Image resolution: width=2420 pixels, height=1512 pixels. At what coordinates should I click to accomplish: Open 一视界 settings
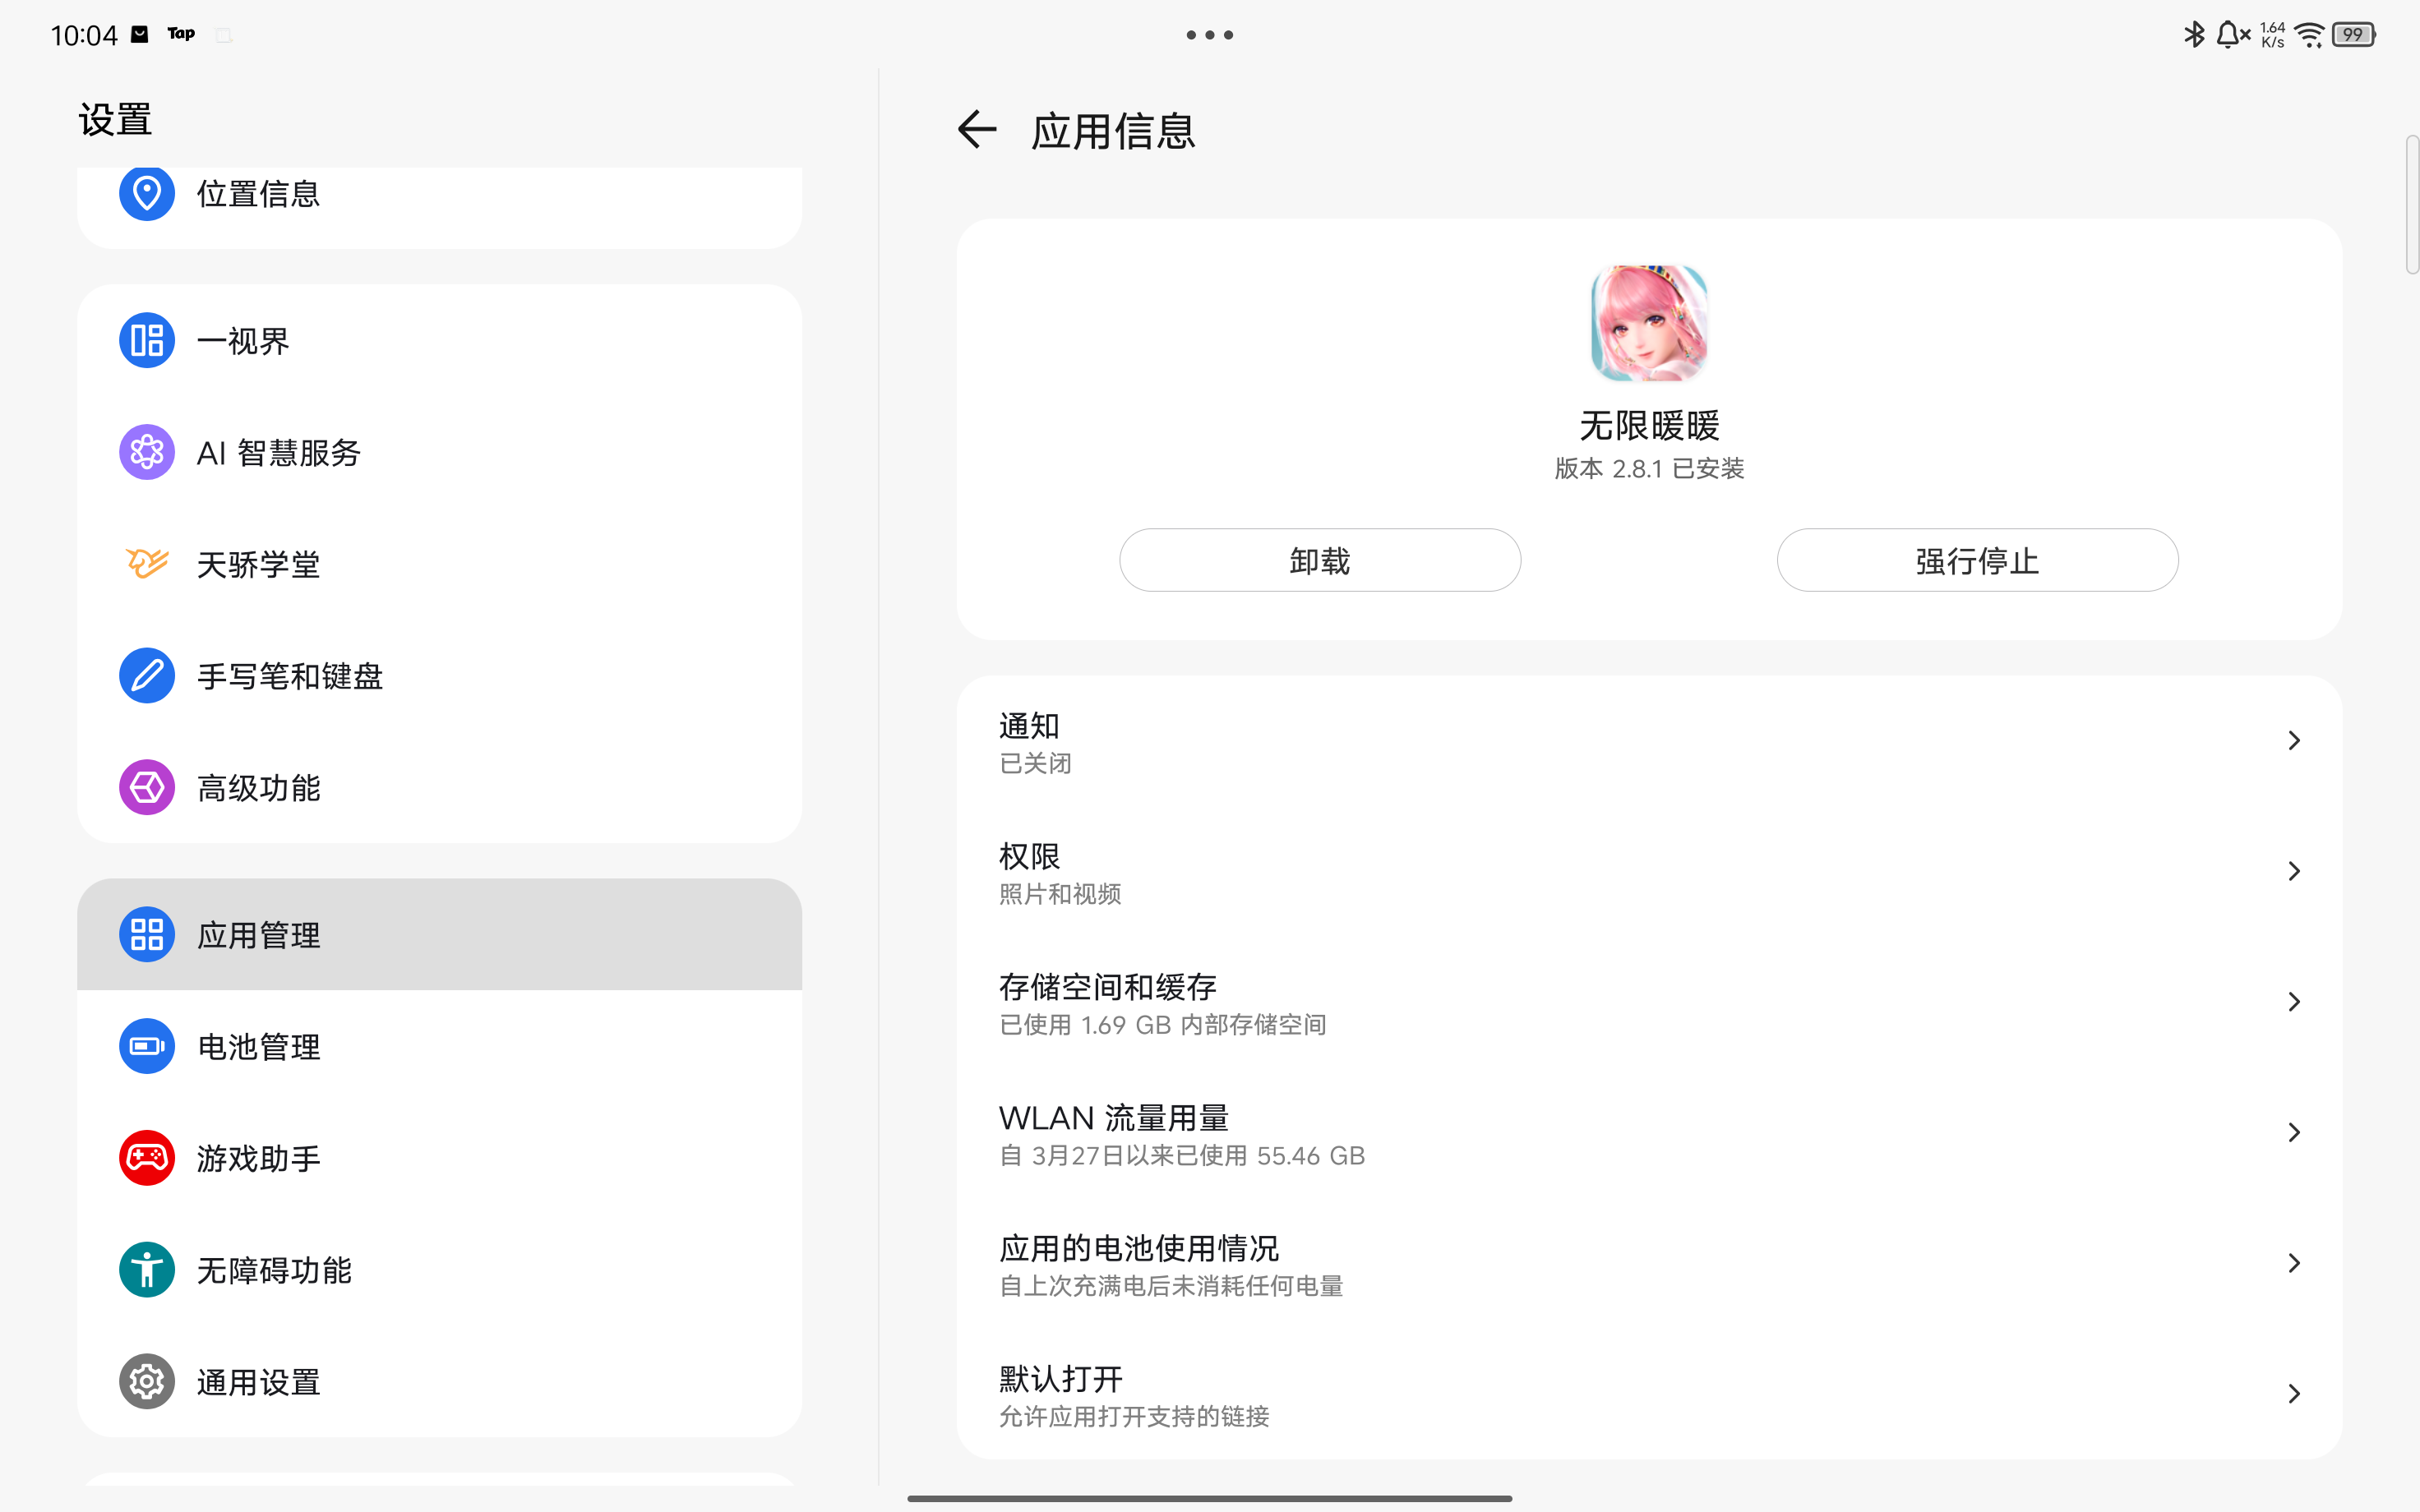pyautogui.click(x=439, y=340)
